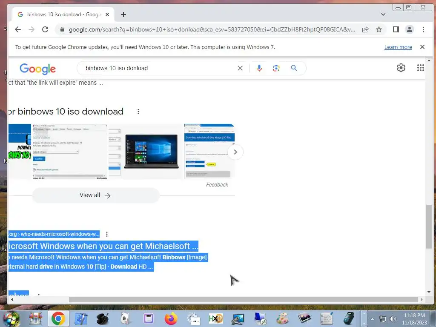
Task: Go to Google home via the logo
Action: [38, 69]
